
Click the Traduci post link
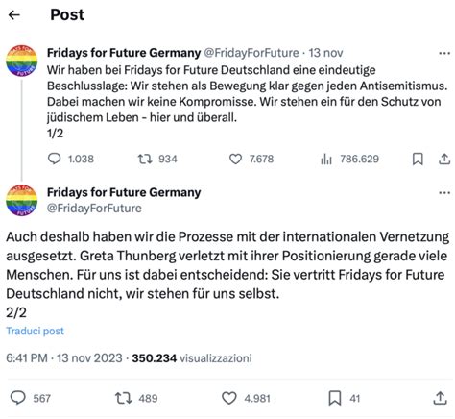pyautogui.click(x=36, y=331)
